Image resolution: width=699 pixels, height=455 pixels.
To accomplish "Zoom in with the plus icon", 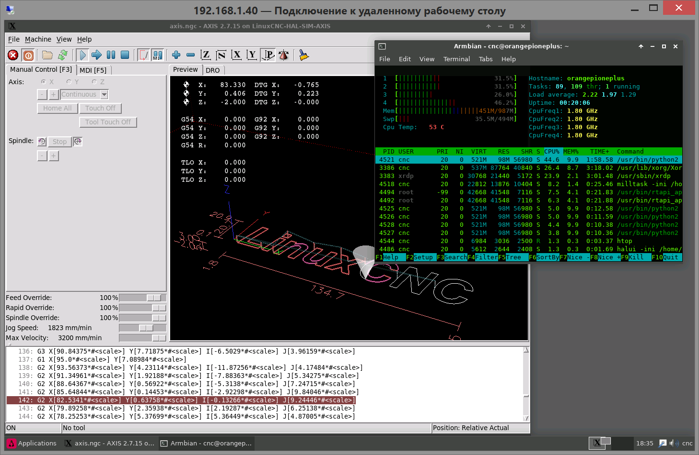I will click(176, 55).
